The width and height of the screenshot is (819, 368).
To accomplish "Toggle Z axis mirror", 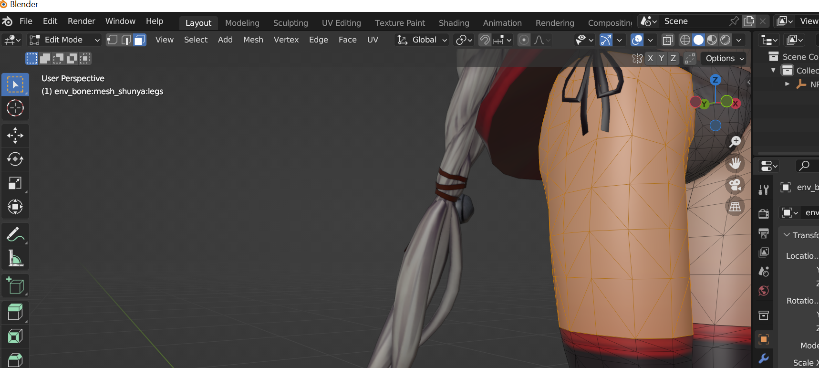I will point(673,58).
